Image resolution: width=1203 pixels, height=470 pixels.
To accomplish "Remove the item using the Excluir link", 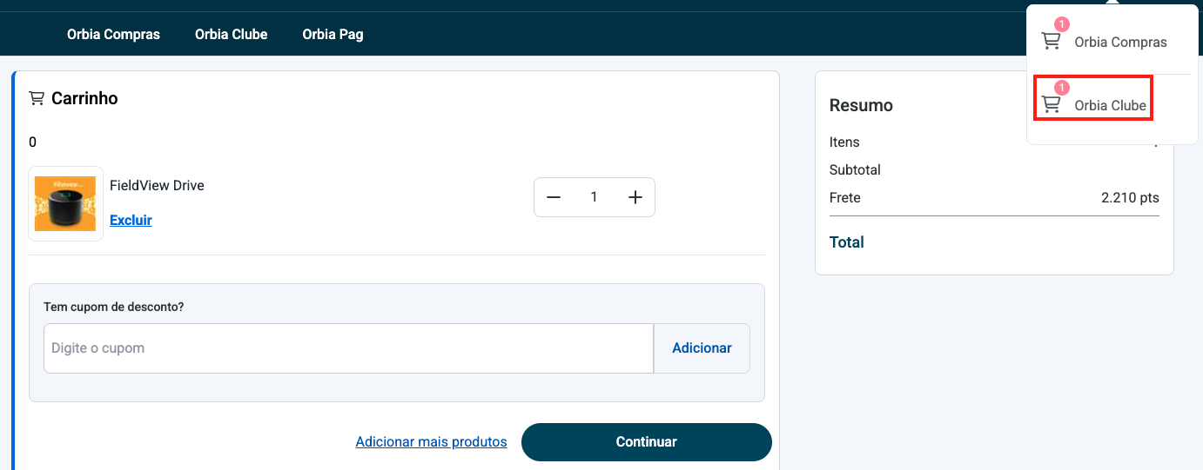I will [x=131, y=221].
